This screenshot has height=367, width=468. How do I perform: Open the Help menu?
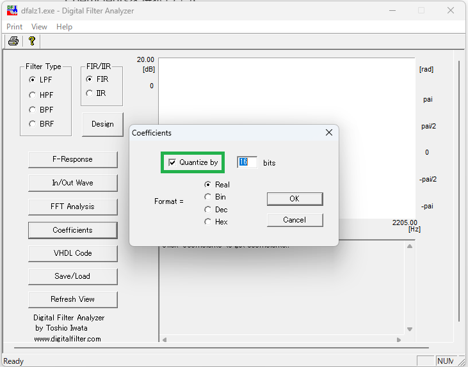point(64,27)
